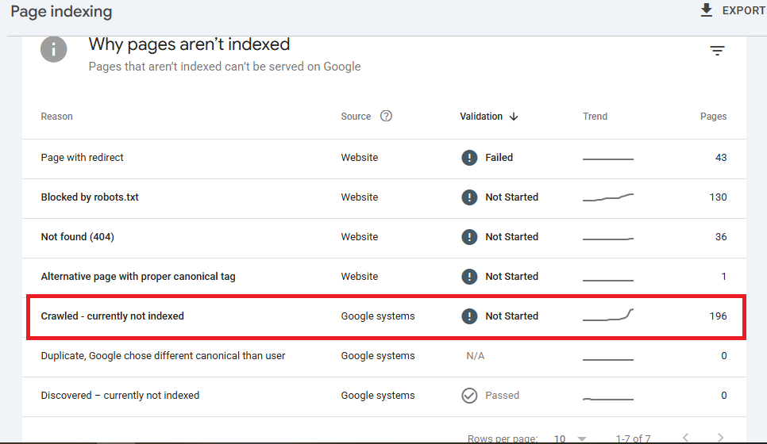Click Not Started in Blocked by robots.txt row

pyautogui.click(x=511, y=197)
